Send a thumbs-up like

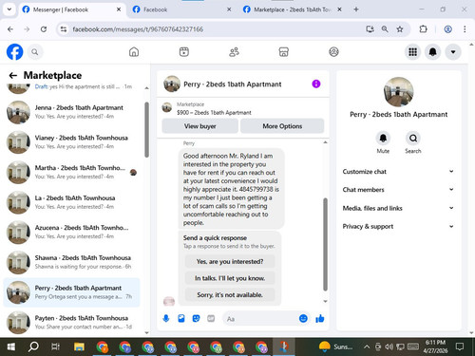click(320, 318)
